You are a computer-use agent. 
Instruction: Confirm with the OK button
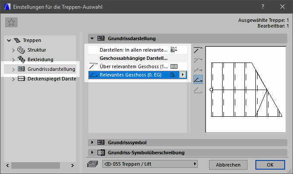point(270,165)
